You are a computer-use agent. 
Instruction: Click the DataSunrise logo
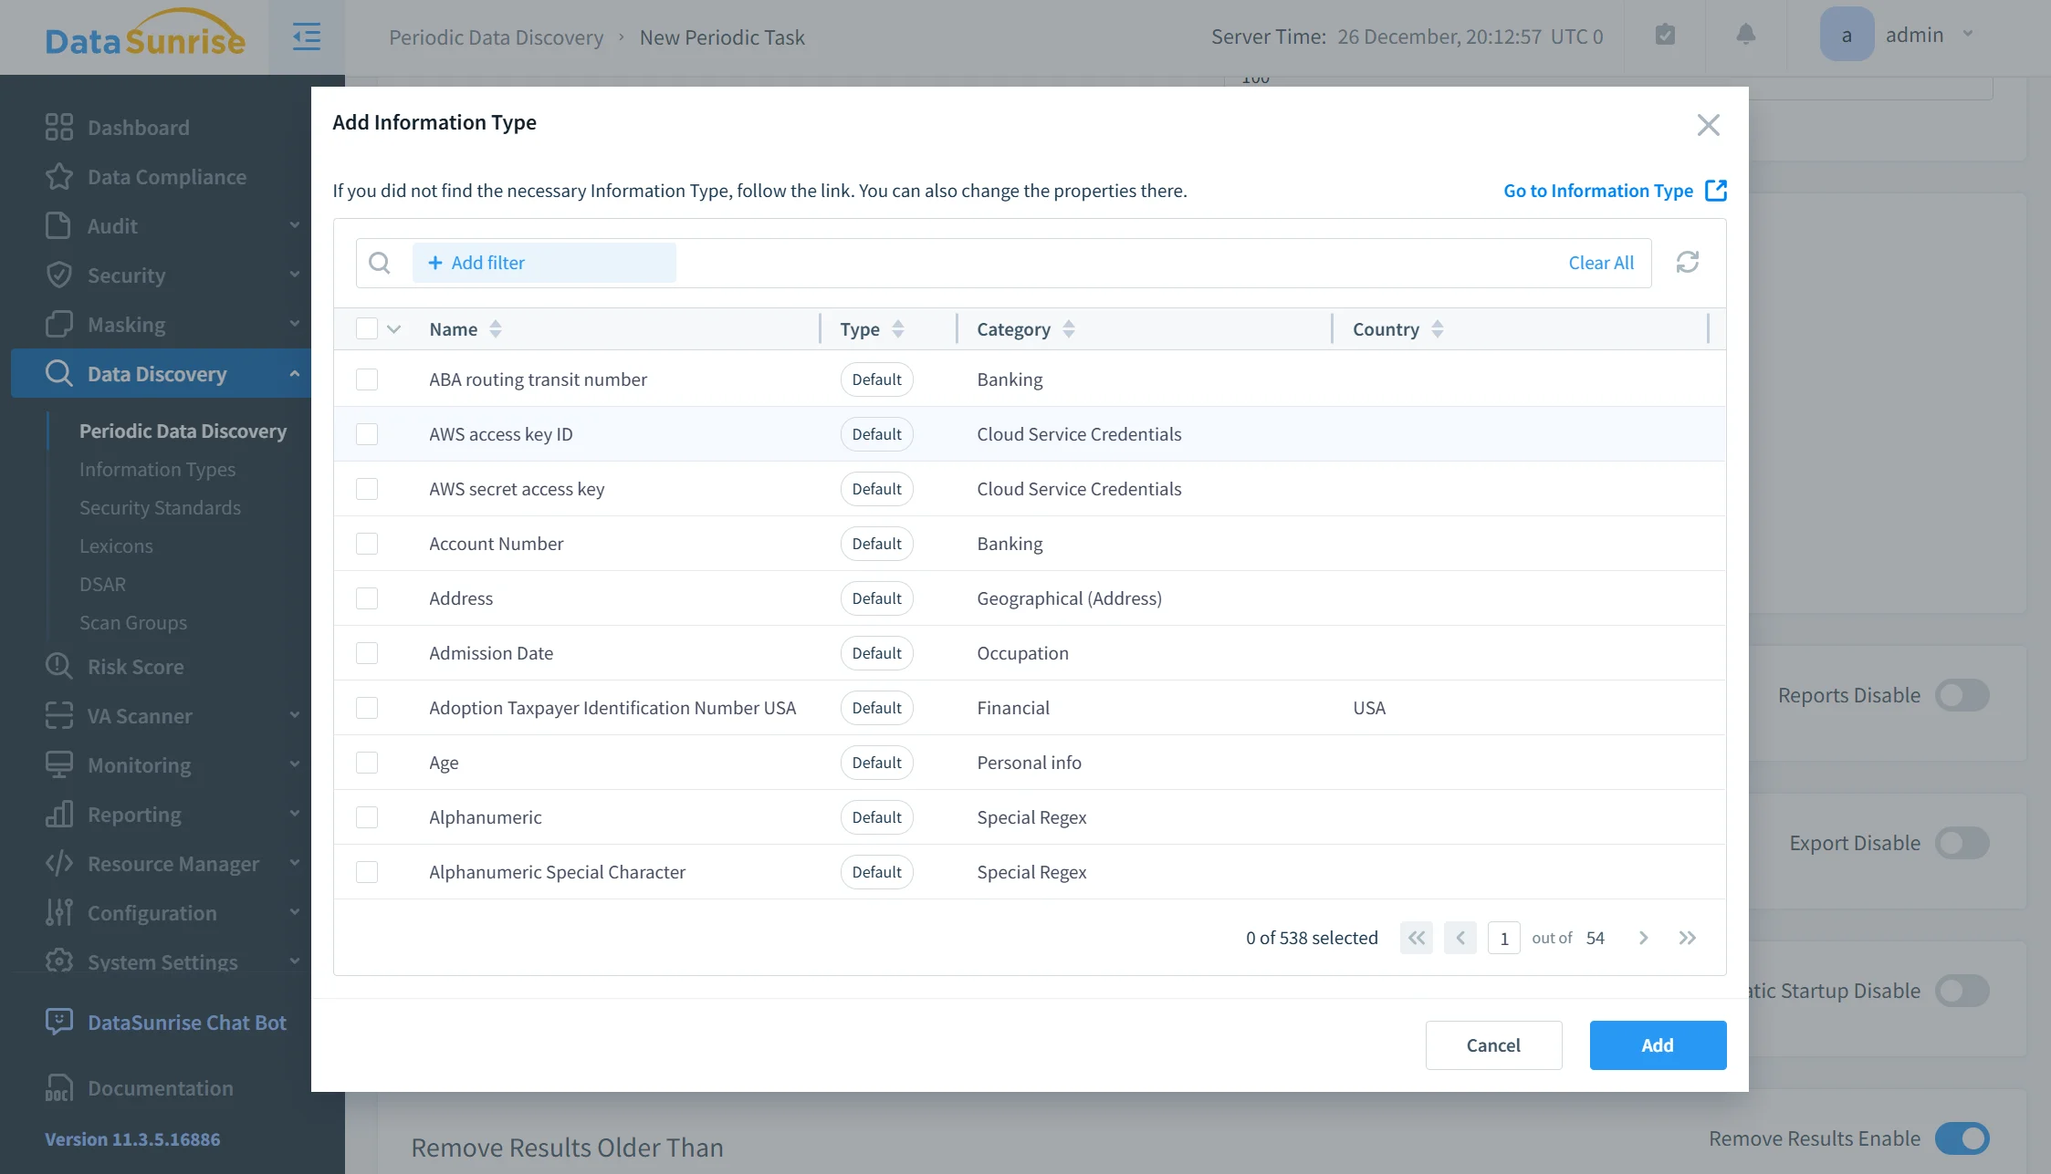144,36
